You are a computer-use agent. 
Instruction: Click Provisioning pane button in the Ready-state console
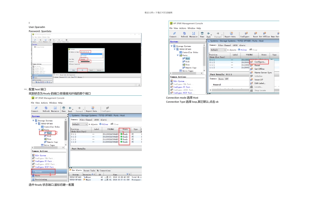pos(49,179)
